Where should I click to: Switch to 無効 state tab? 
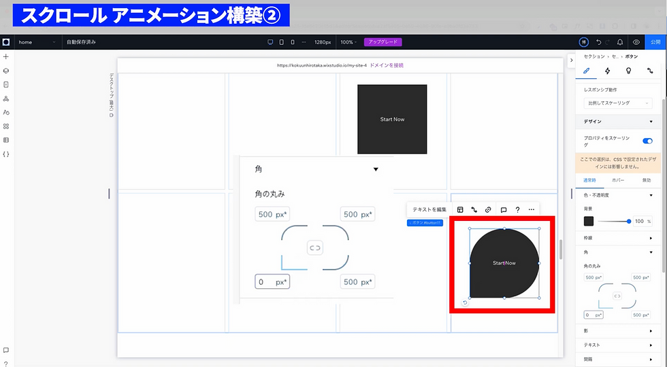point(646,180)
